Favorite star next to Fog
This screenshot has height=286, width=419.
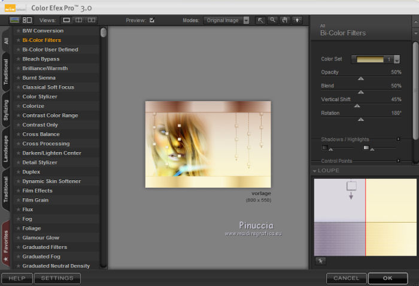pyautogui.click(x=18, y=219)
